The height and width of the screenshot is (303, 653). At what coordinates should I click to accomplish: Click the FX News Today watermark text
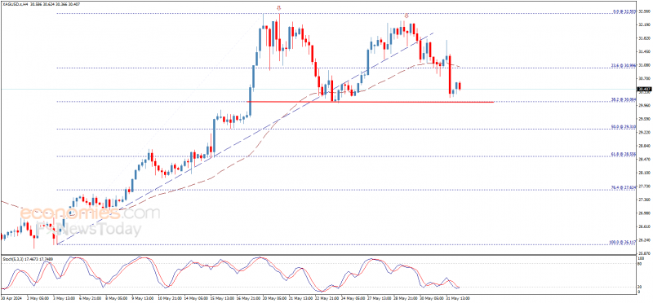(88, 229)
